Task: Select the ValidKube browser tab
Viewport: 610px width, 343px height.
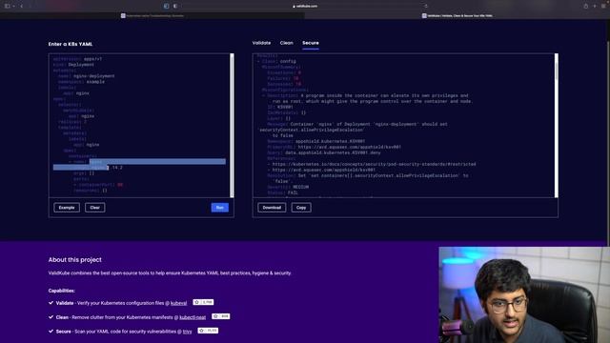Action: (x=457, y=16)
